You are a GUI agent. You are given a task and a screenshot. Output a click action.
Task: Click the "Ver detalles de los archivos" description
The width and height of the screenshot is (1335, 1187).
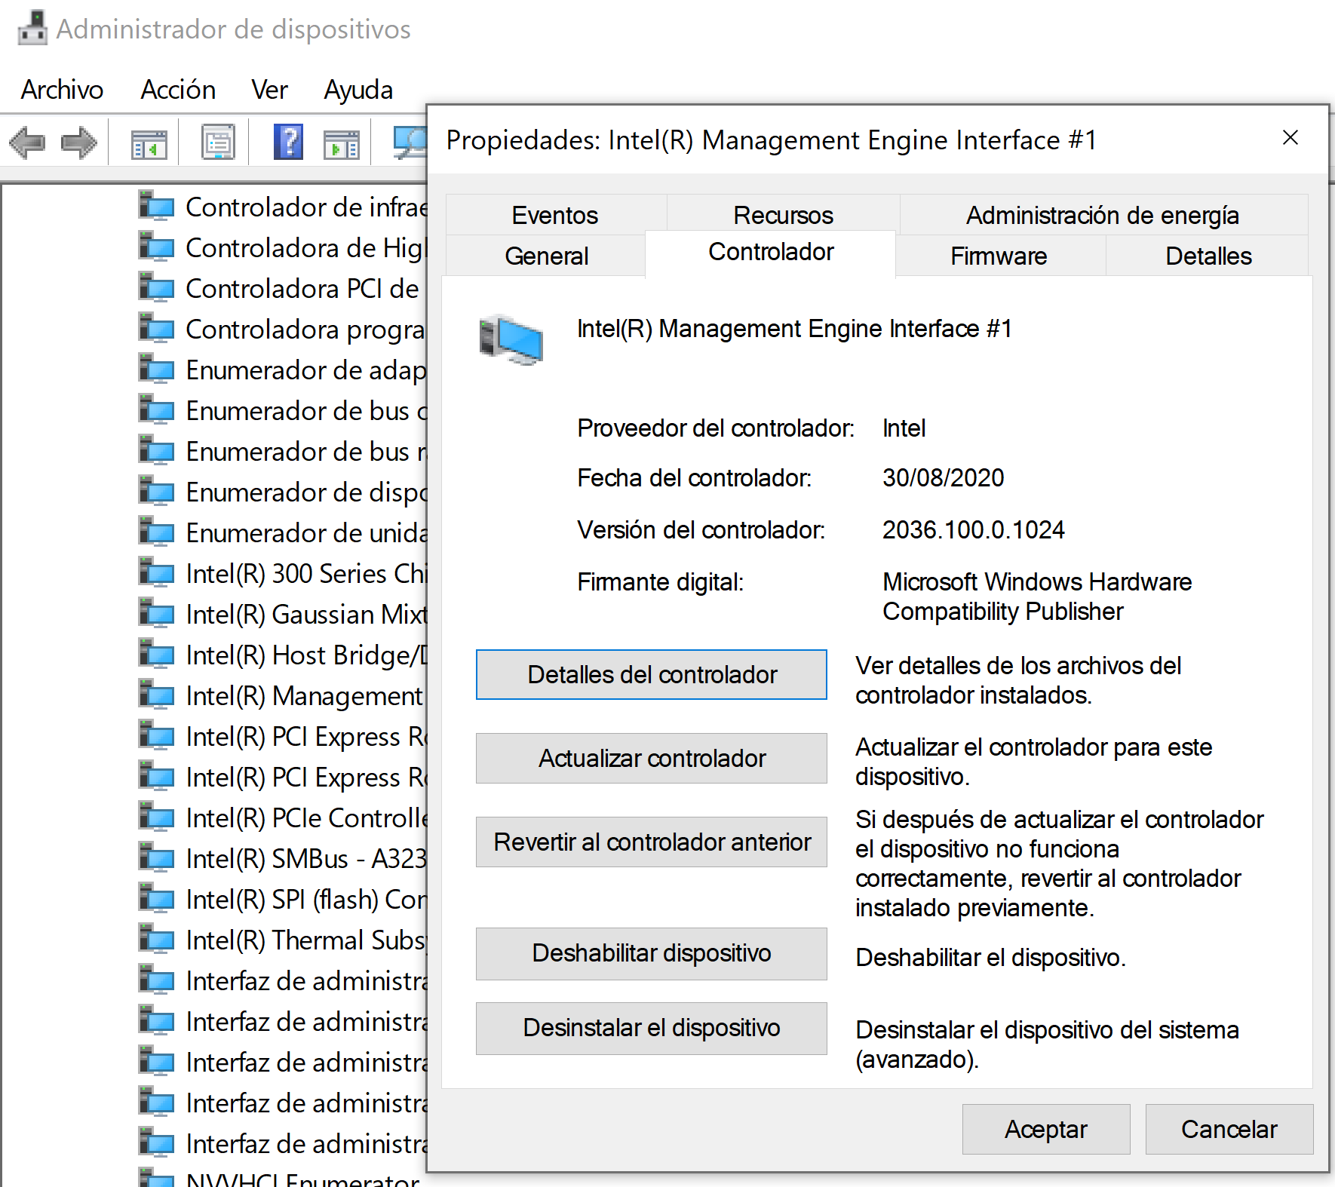point(1018,680)
